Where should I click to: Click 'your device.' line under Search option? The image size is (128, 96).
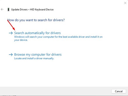[x=21, y=40]
